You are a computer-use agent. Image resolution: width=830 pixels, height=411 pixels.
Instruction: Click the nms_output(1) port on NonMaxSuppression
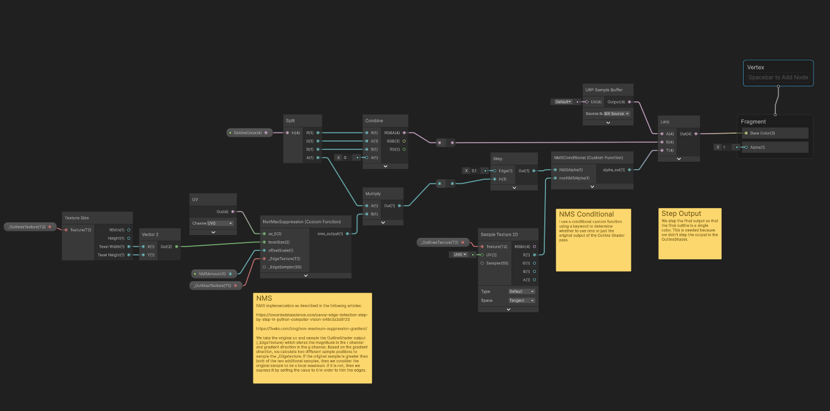click(347, 233)
